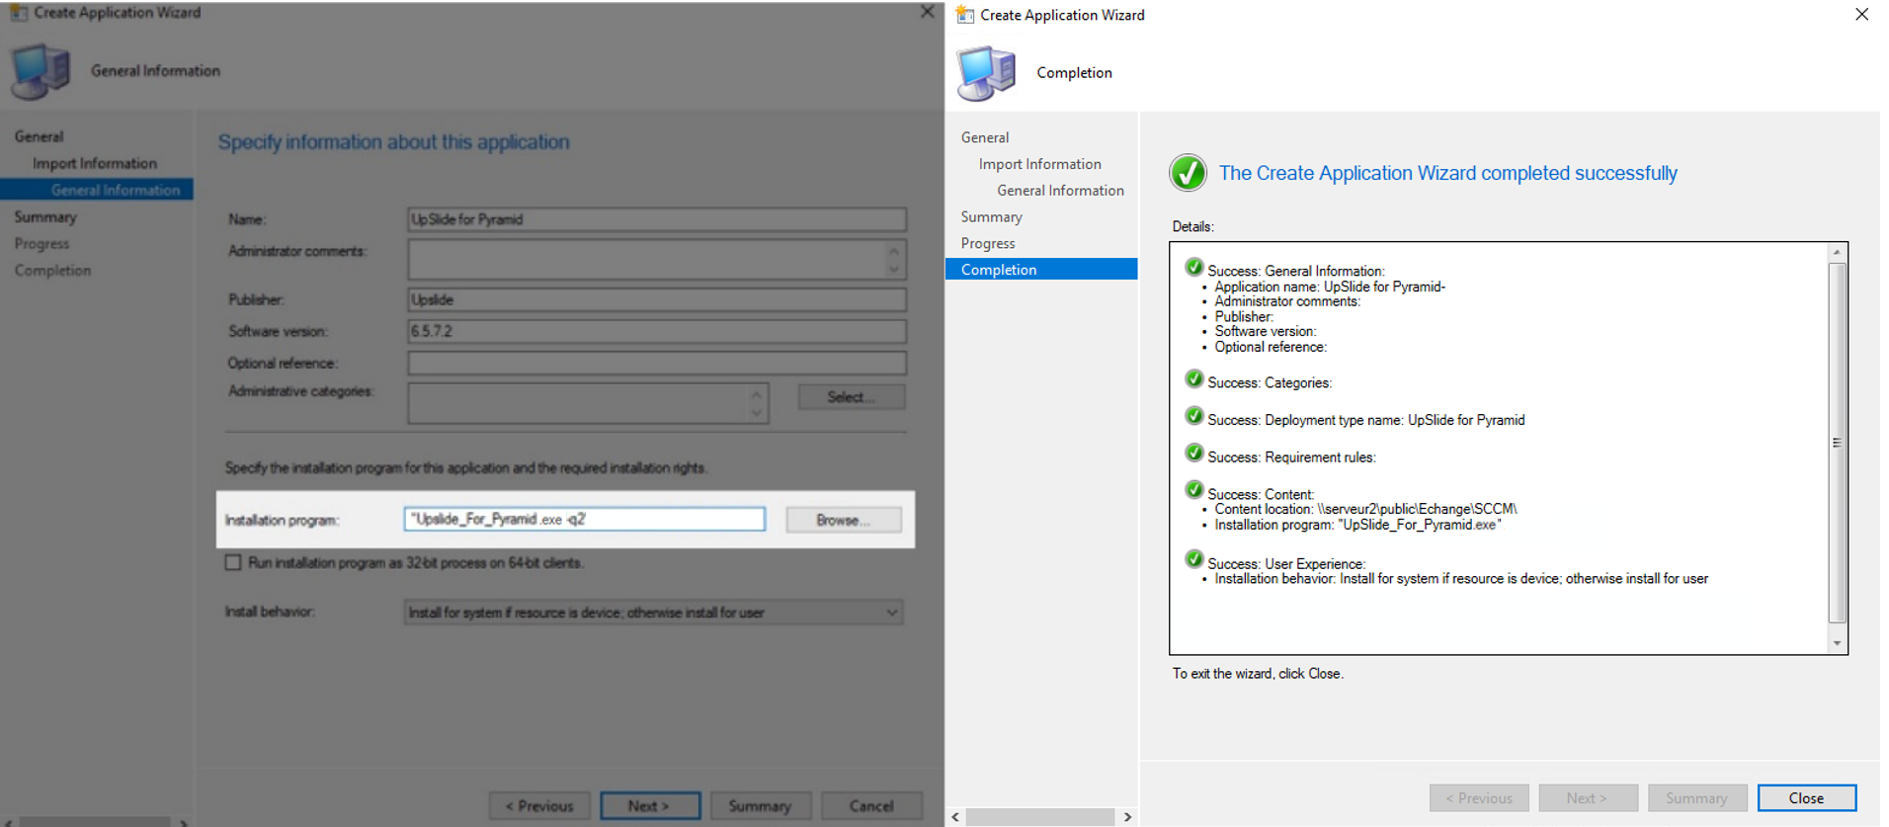Select Summary step in left wizard sidebar

[x=45, y=216]
